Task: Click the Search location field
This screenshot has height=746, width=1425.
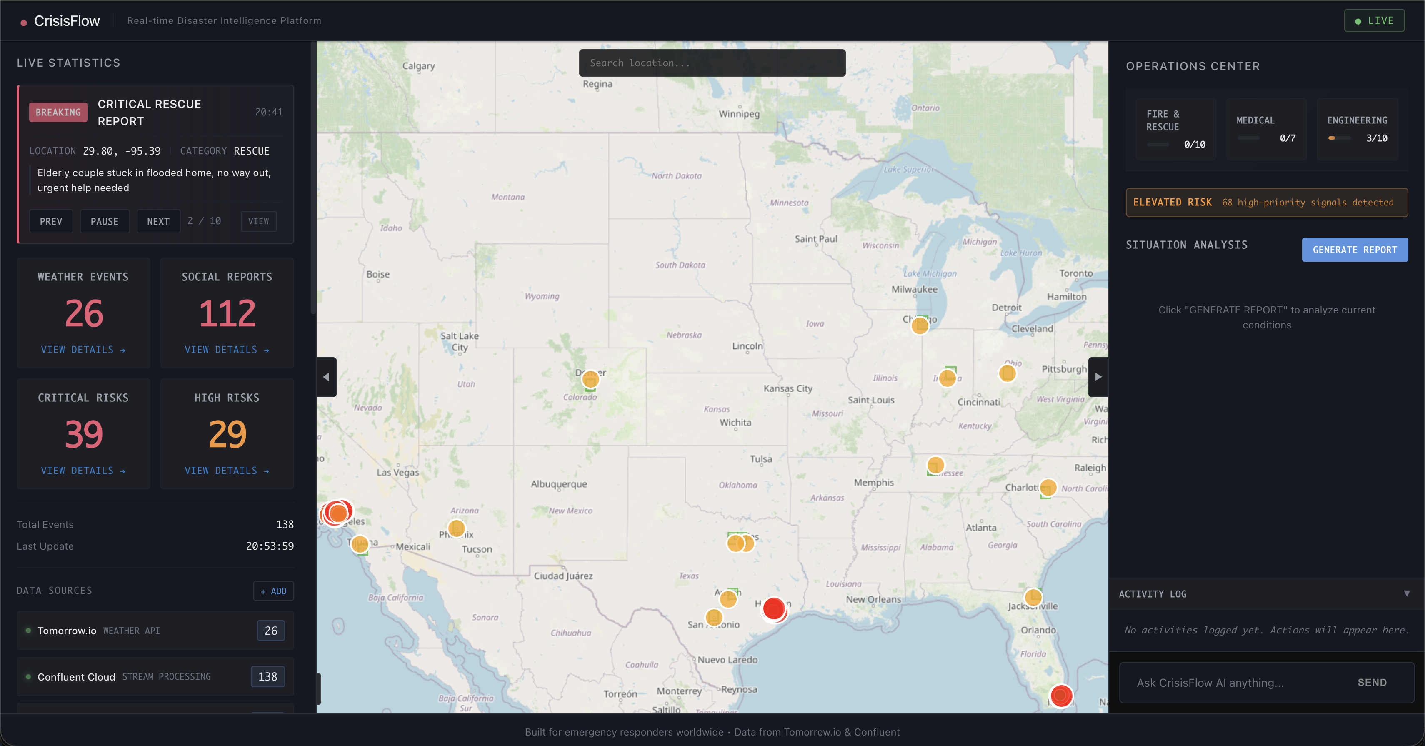Action: click(711, 63)
